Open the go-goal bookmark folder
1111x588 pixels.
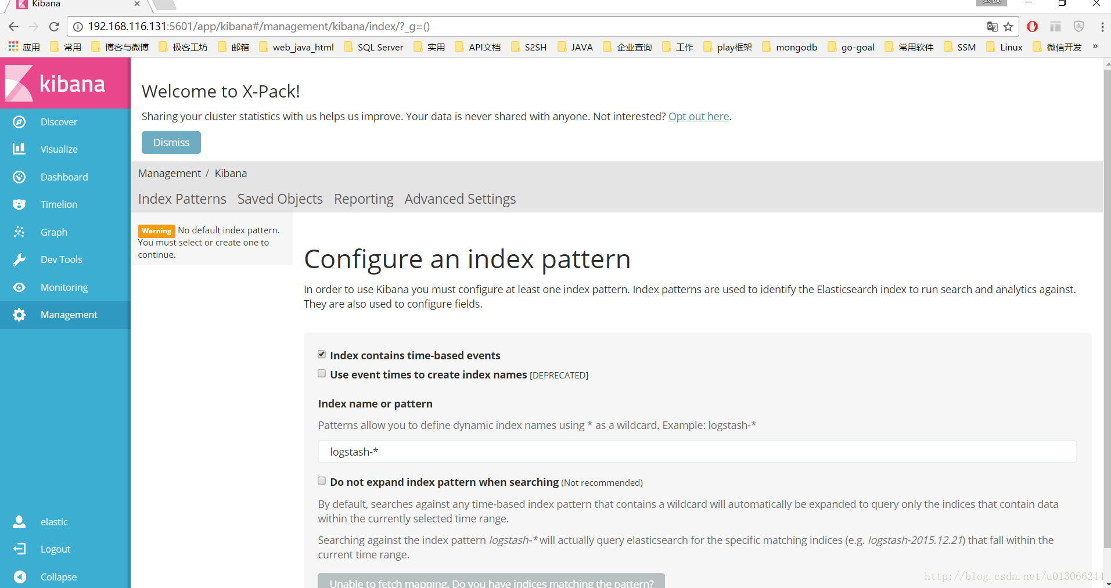851,47
